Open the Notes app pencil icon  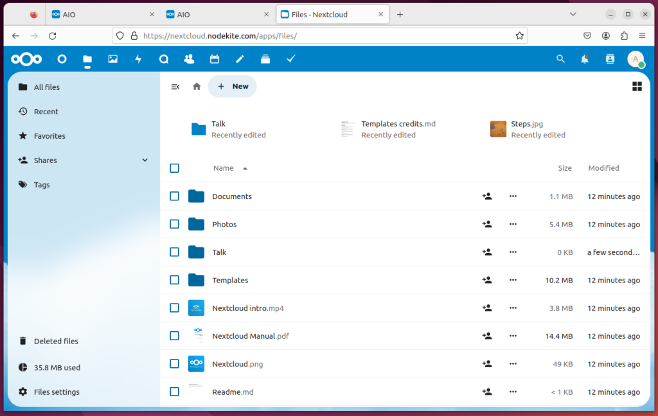pos(239,58)
